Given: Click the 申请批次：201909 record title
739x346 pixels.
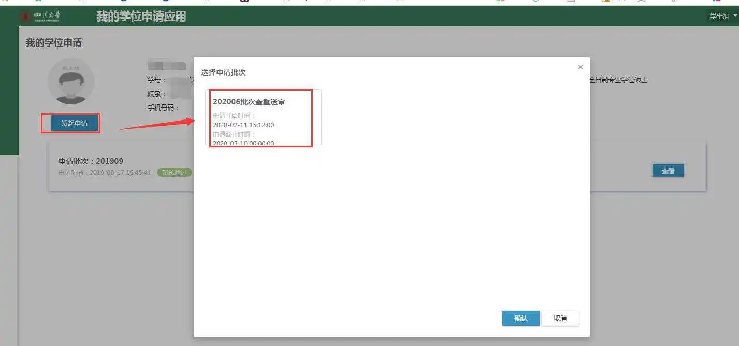Looking at the screenshot, I should tap(91, 161).
